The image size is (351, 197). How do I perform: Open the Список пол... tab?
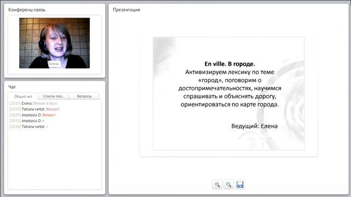tap(54, 96)
